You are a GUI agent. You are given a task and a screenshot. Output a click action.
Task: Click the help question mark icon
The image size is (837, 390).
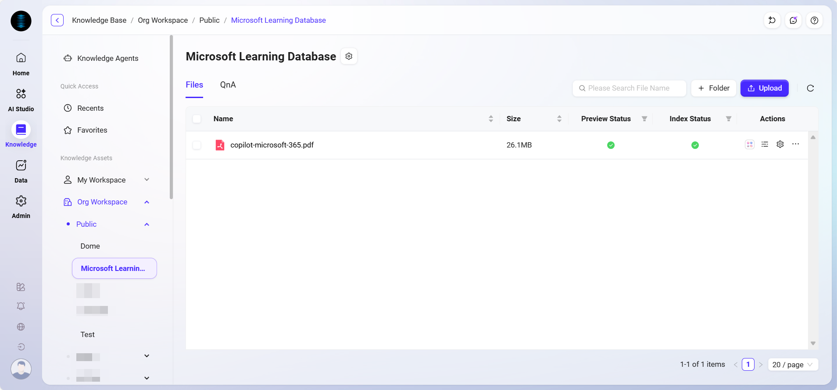(x=814, y=21)
